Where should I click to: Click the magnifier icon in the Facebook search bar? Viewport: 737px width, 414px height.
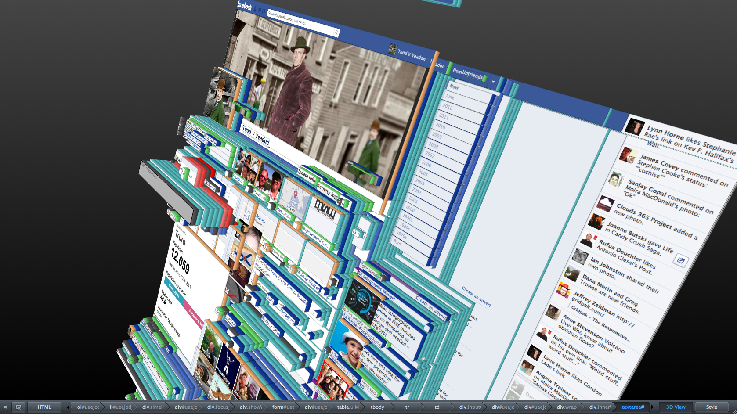336,31
